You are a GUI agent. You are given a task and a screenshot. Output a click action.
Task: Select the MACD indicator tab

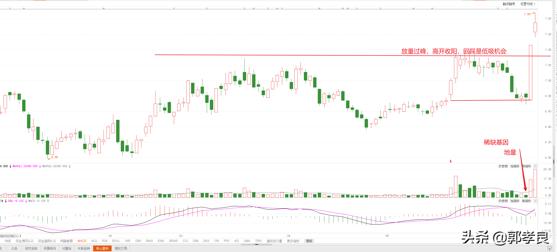click(82, 241)
